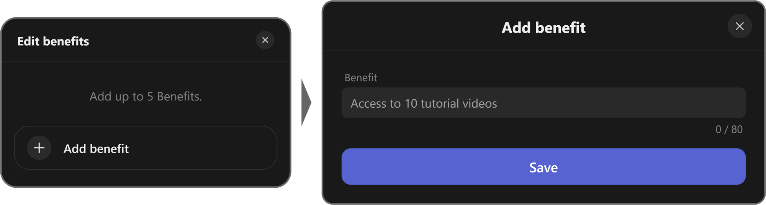This screenshot has width=766, height=205.
Task: Click the word 'Benefits.' in hint text
Action: pyautogui.click(x=179, y=97)
